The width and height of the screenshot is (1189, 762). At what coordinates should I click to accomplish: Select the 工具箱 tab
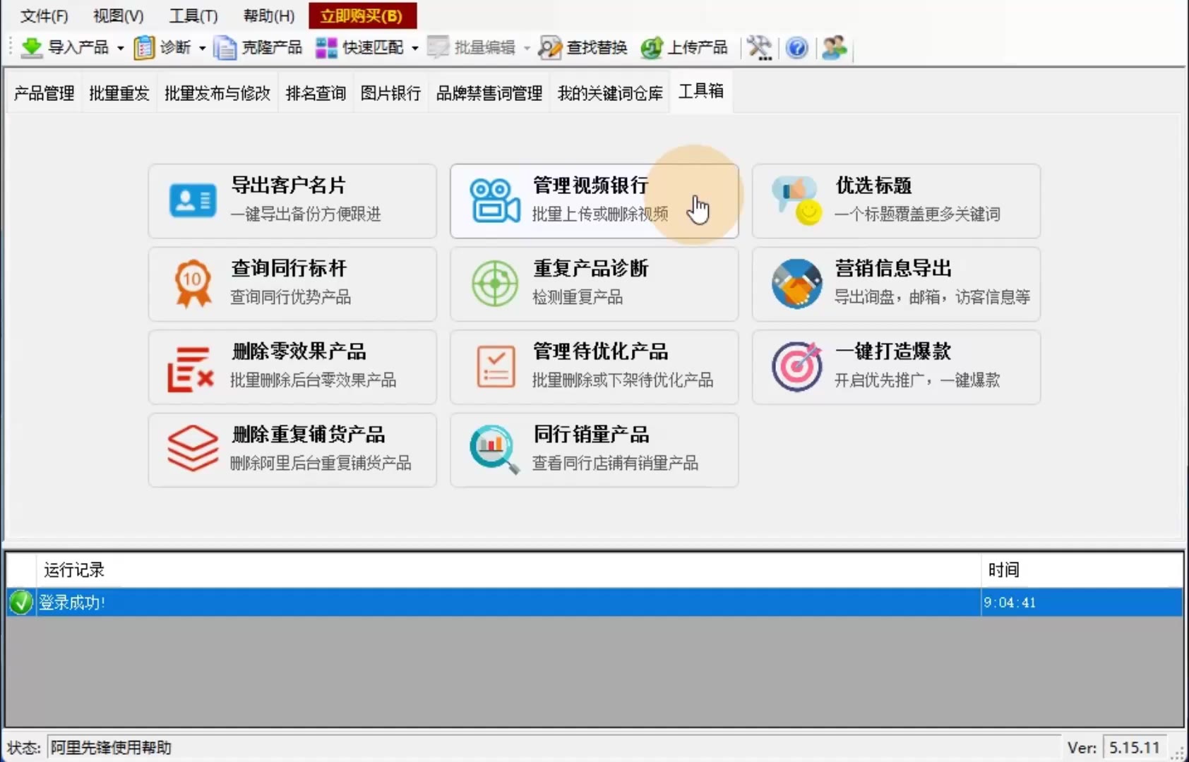(x=701, y=91)
